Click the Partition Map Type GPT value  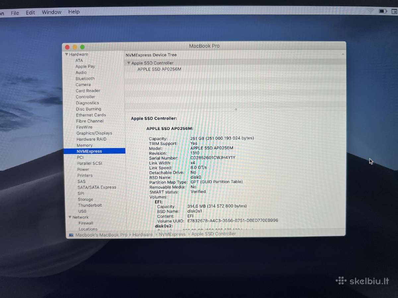pyautogui.click(x=217, y=182)
